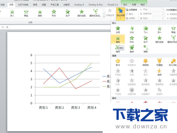Pick 擦除 animation in the ribbon gallery
The image size is (177, 133).
(x=40, y=13)
